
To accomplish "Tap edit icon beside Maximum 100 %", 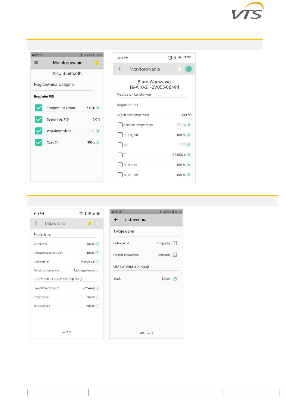I will pyautogui.click(x=189, y=175).
